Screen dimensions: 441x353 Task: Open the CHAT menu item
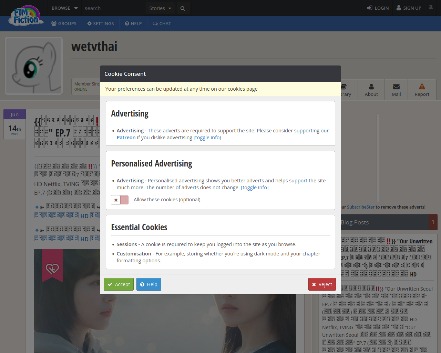(x=162, y=23)
